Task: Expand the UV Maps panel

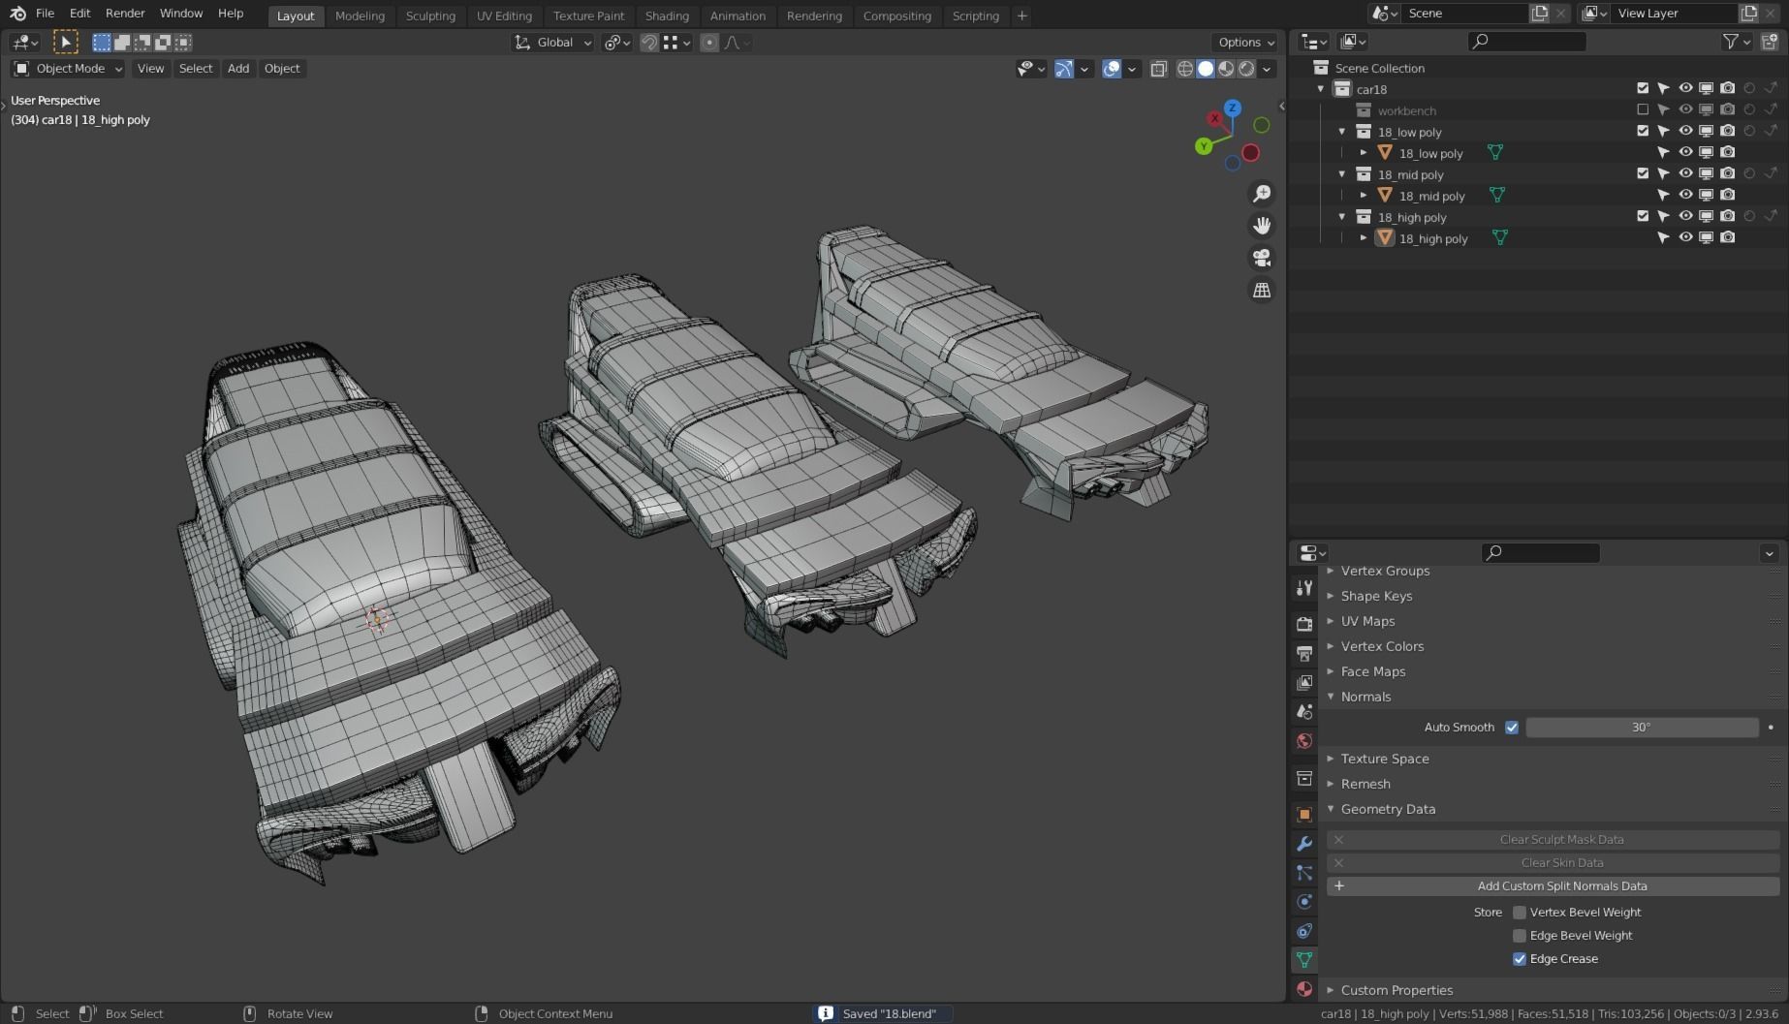Action: 1367,621
